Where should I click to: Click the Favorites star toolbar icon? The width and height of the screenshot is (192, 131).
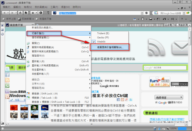[x=33, y=13]
